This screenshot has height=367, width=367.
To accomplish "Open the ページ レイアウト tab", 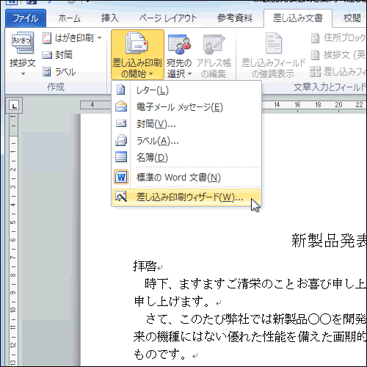I will pos(168,18).
